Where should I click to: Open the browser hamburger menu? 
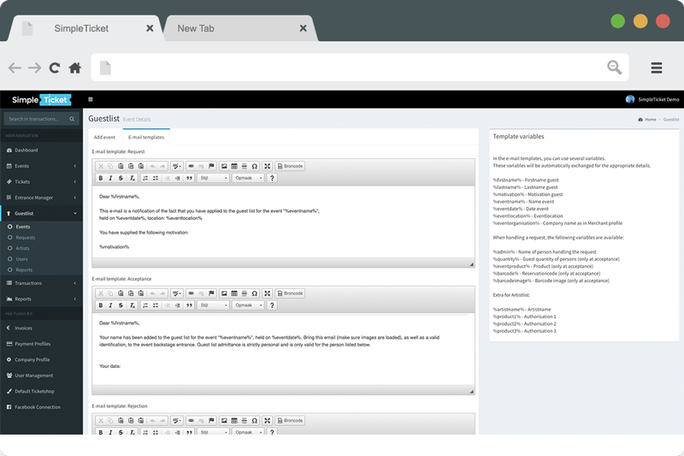[x=657, y=68]
